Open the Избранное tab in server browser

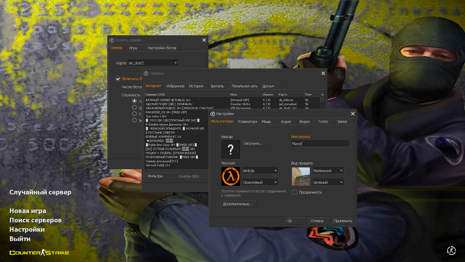click(175, 86)
